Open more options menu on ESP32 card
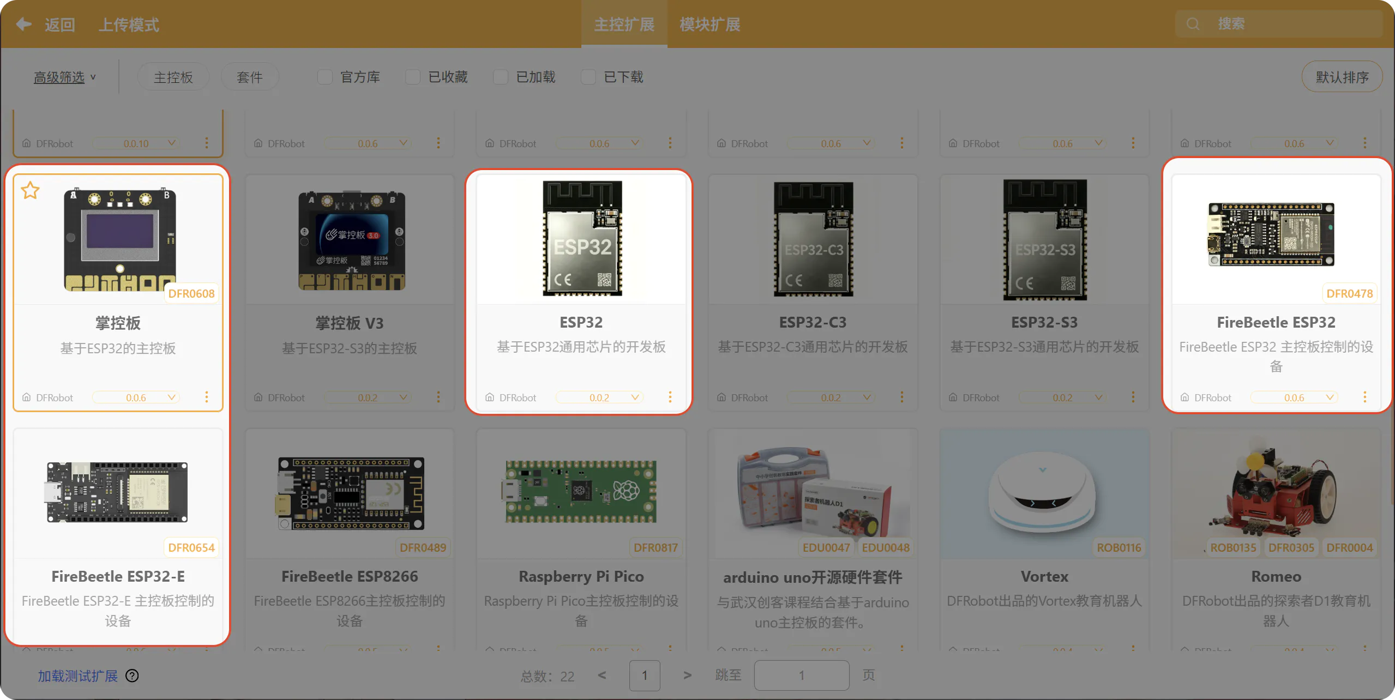The image size is (1395, 700). tap(670, 397)
